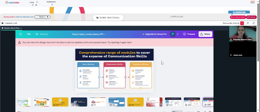
Task: Click the Adventure Writing module header
Action: pyautogui.click(x=141, y=64)
